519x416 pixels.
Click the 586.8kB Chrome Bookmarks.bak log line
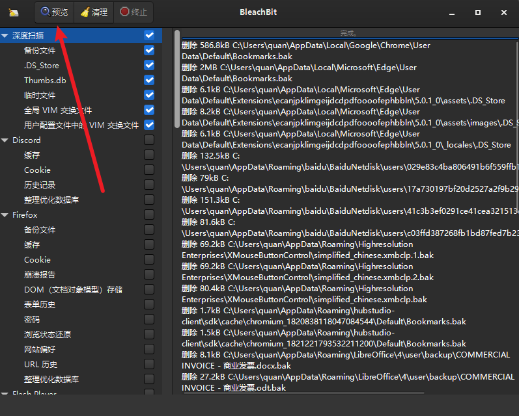pyautogui.click(x=306, y=51)
